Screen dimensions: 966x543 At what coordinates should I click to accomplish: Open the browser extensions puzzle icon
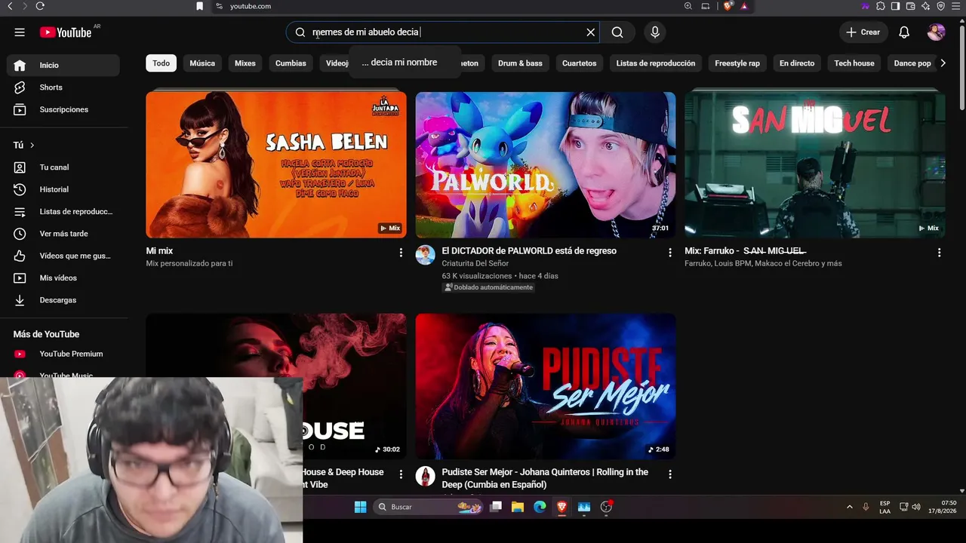(x=881, y=6)
